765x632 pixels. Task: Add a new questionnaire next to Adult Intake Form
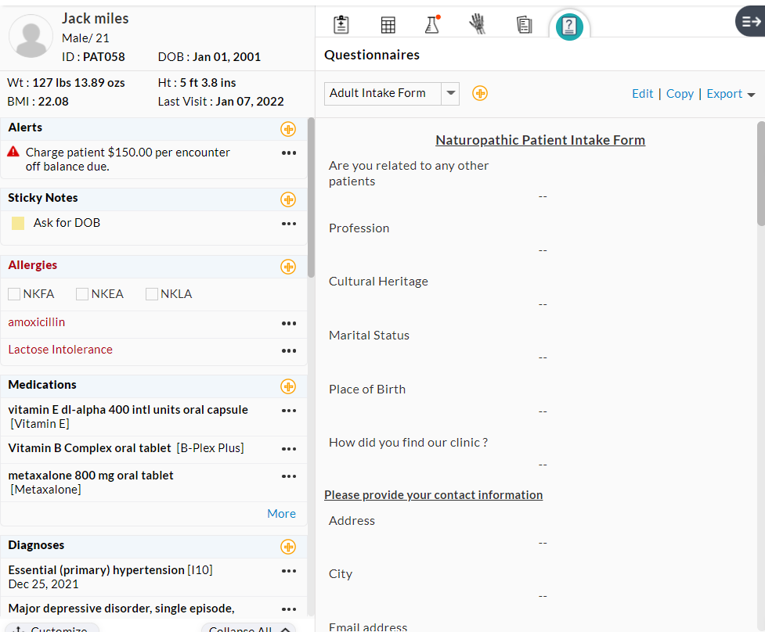pyautogui.click(x=480, y=94)
